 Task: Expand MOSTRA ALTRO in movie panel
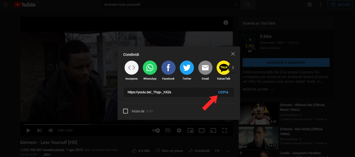click(x=258, y=89)
